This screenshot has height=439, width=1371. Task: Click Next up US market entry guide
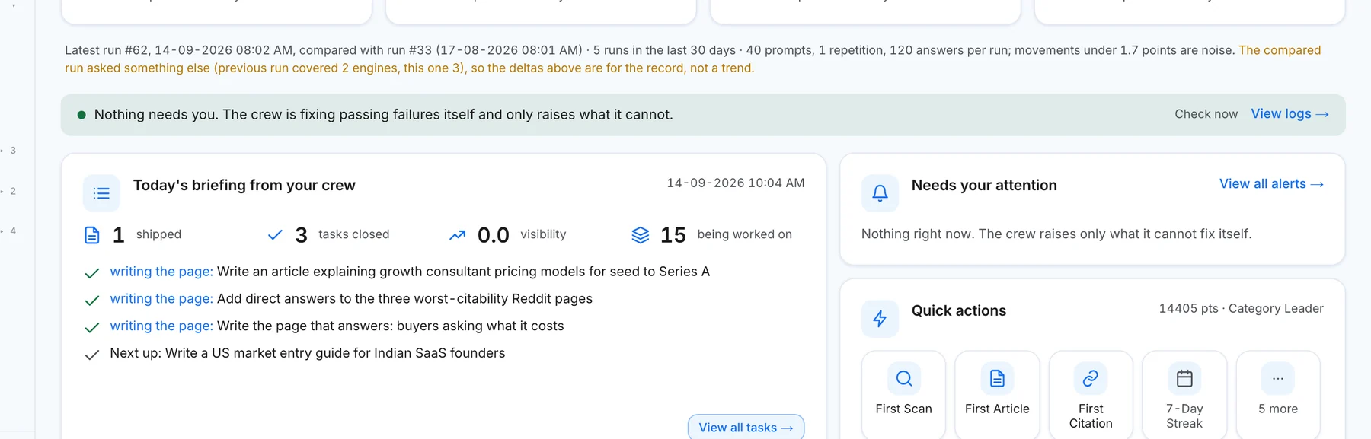tap(308, 353)
